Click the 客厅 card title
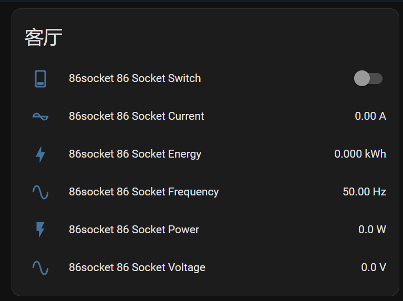The height and width of the screenshot is (301, 403). pyautogui.click(x=44, y=37)
